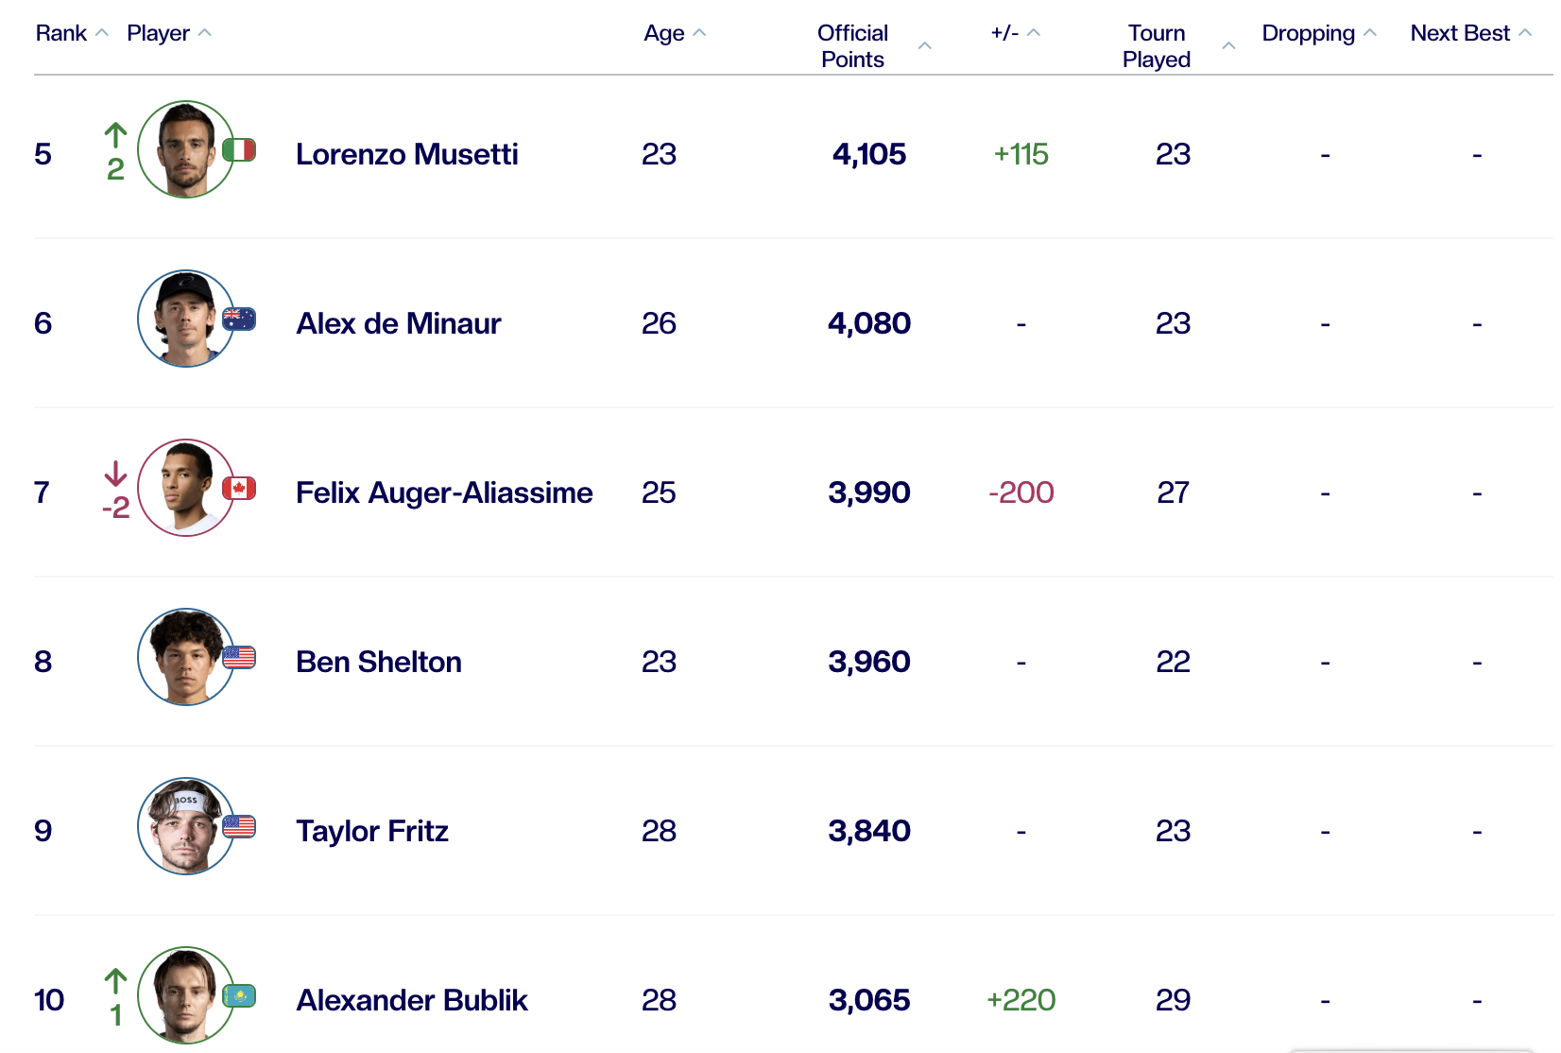Click Ben Shelton's American flag icon
Image resolution: width=1561 pixels, height=1053 pixels.
click(239, 658)
